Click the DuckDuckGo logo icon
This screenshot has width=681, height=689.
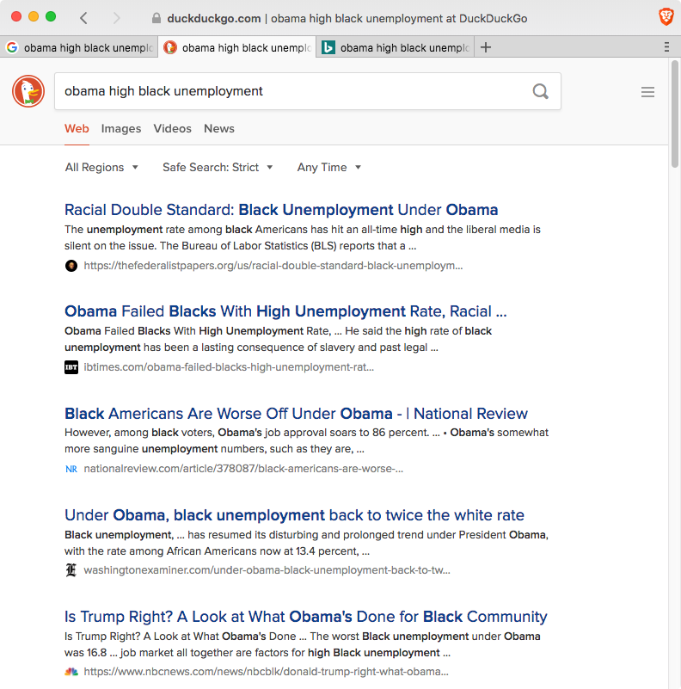point(28,91)
